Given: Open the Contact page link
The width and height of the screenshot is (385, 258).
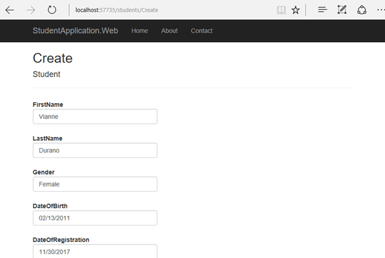Looking at the screenshot, I should point(201,31).
